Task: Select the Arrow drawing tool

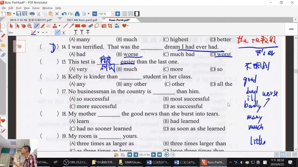Action: click(71, 26)
